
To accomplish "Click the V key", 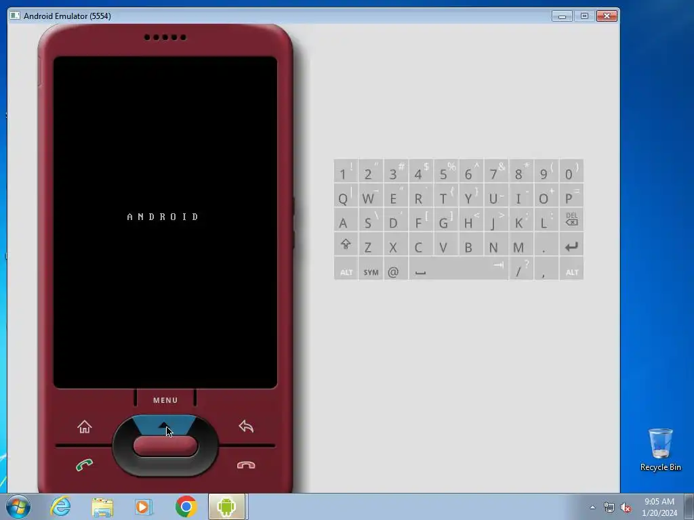I will tap(446, 244).
